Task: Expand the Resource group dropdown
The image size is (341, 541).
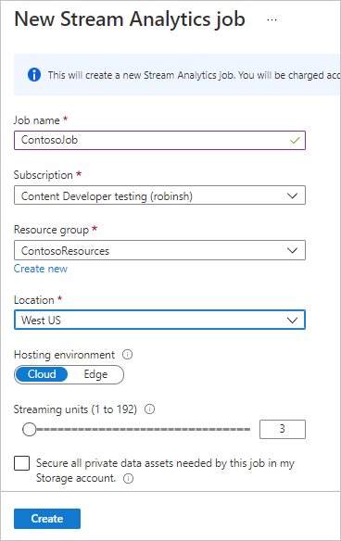Action: pyautogui.click(x=159, y=250)
